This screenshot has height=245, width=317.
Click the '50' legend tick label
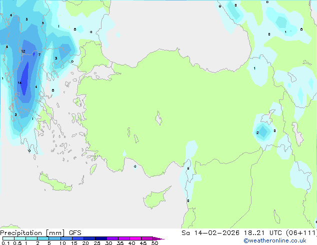click(154, 243)
